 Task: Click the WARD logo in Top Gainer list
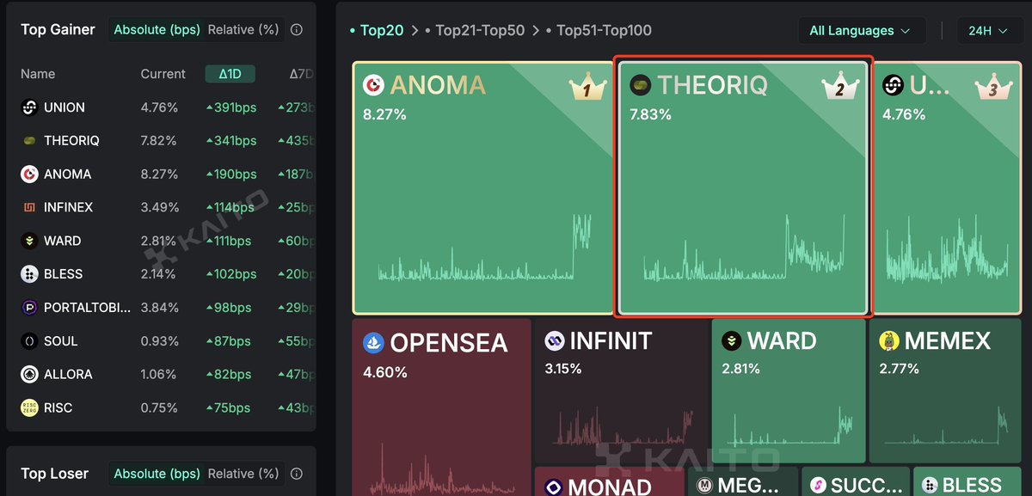(30, 241)
